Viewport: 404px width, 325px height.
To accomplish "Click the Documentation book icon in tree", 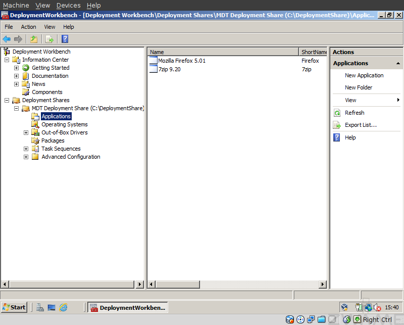I will (26, 76).
